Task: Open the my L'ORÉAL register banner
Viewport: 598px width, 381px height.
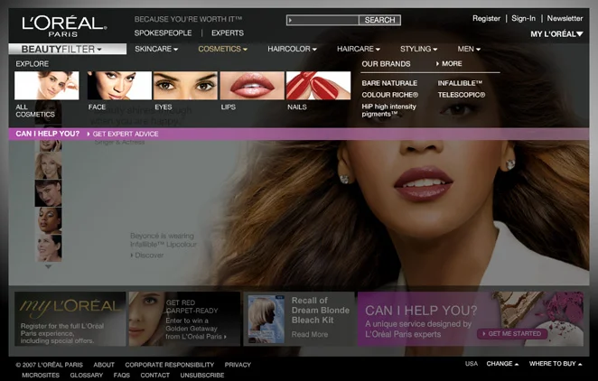Action: coord(70,319)
